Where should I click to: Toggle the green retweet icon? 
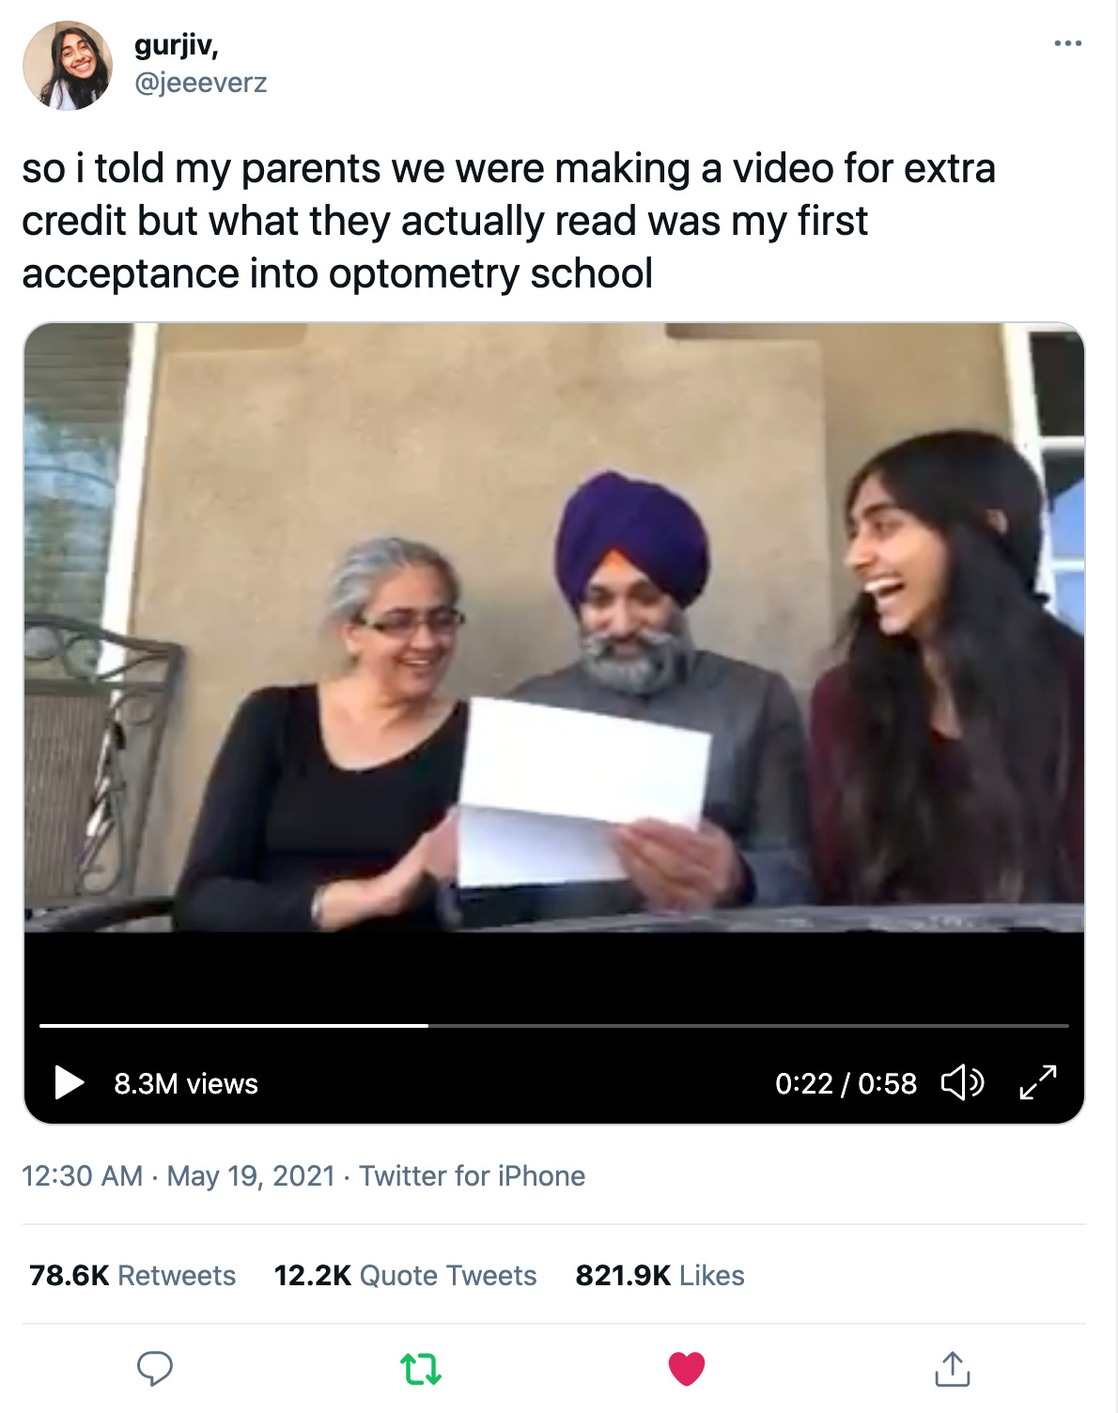click(x=421, y=1369)
